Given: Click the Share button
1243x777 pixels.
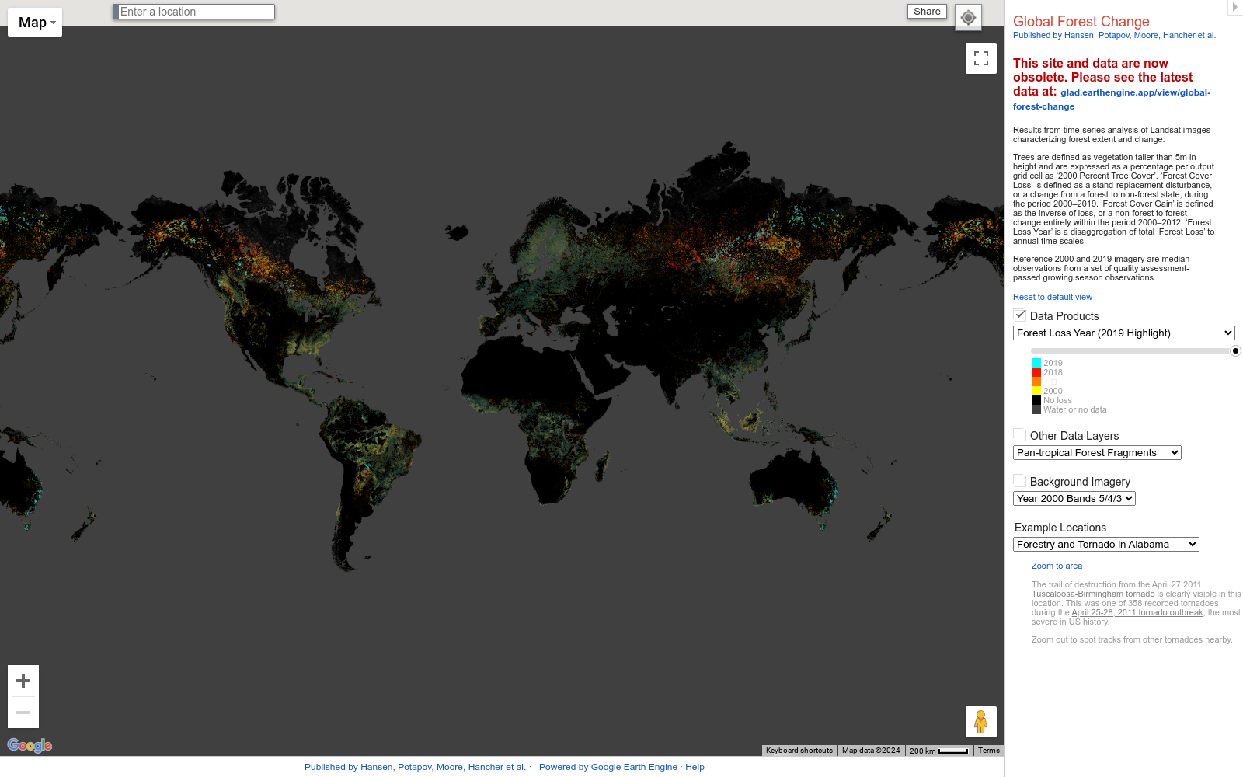Looking at the screenshot, I should click(x=927, y=12).
